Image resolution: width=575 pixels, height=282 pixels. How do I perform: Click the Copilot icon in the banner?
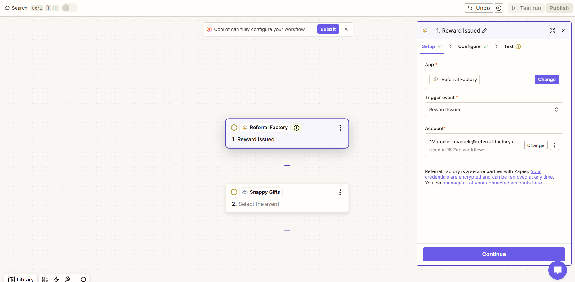[209, 29]
